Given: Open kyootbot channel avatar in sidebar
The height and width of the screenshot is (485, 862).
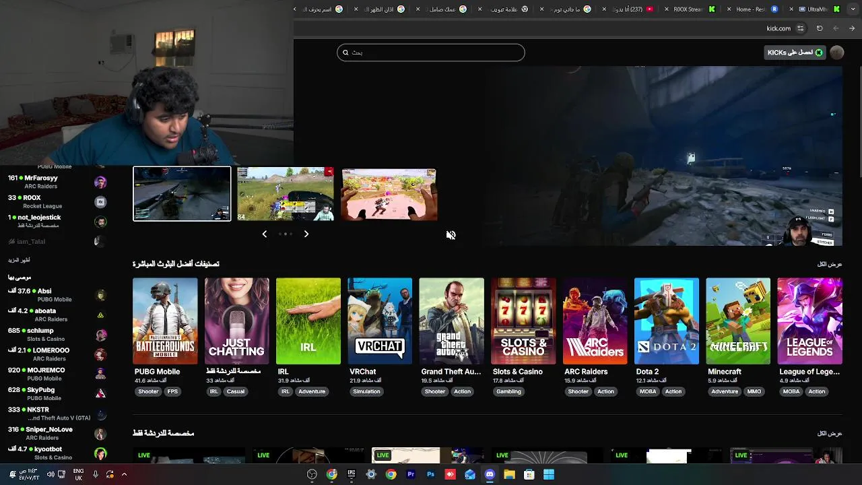Looking at the screenshot, I should click(x=100, y=453).
